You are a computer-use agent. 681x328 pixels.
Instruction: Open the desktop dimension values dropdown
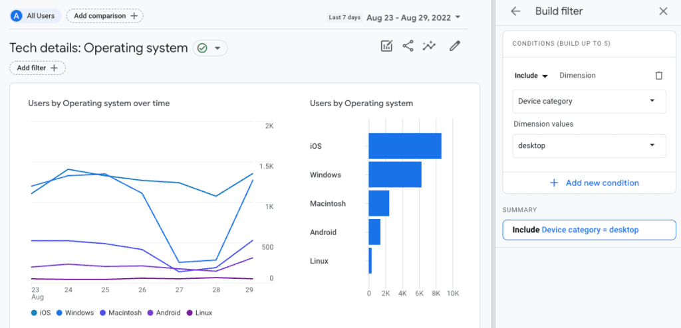(589, 146)
